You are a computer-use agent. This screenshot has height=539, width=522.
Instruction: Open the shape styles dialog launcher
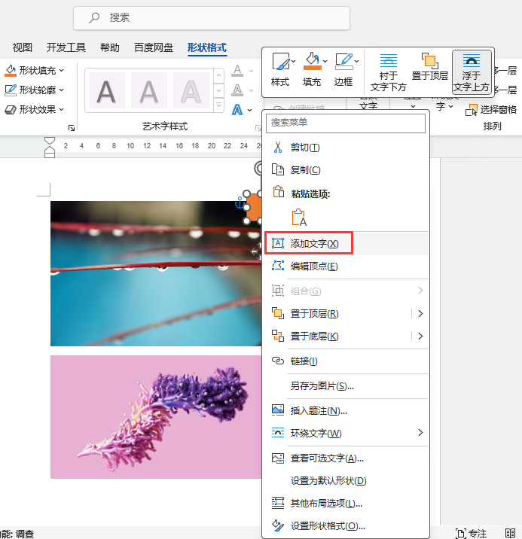tap(72, 128)
